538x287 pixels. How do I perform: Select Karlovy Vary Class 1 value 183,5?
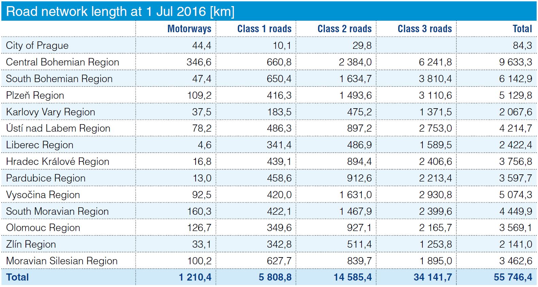click(x=280, y=112)
